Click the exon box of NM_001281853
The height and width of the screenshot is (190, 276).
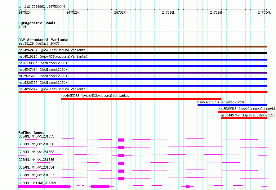[121, 156]
